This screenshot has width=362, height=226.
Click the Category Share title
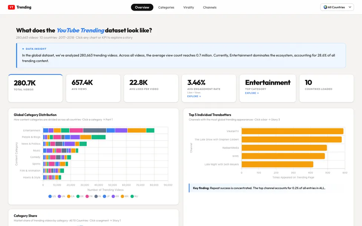click(x=25, y=215)
